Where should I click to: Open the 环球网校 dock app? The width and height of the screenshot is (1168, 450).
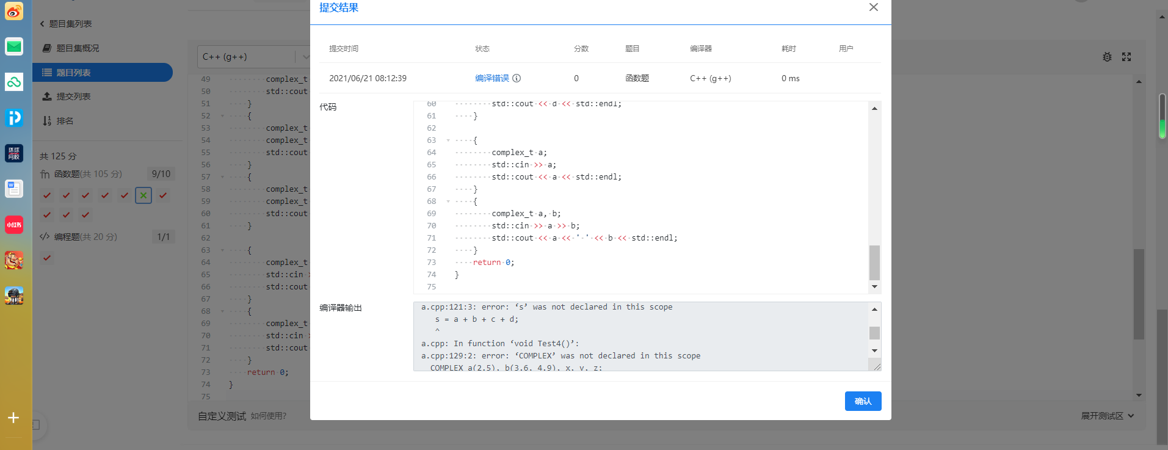14,153
